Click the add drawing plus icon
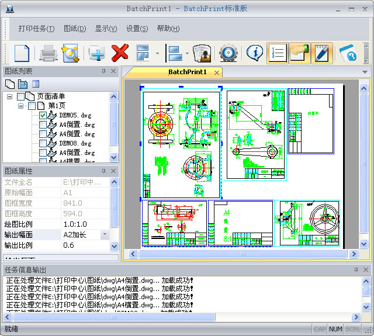The width and height of the screenshot is (374, 336). click(x=96, y=53)
